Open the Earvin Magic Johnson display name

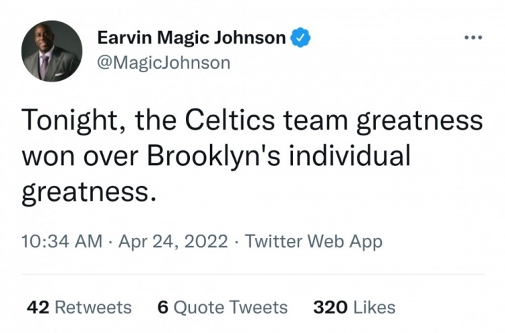pos(191,38)
